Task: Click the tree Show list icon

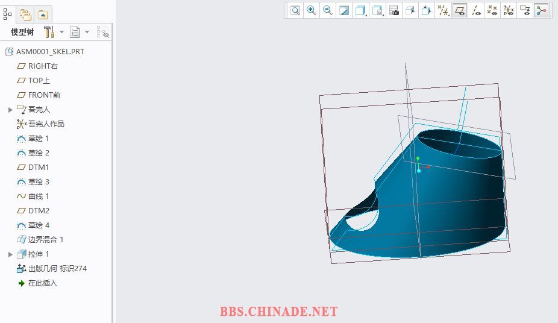Action: (75, 32)
